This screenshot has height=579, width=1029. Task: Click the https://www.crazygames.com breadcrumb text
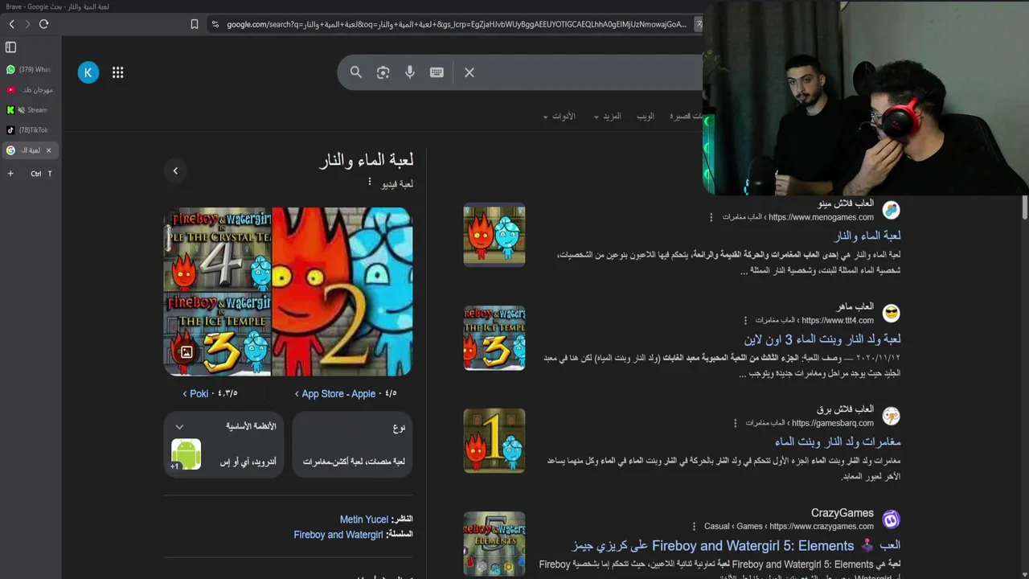(822, 527)
